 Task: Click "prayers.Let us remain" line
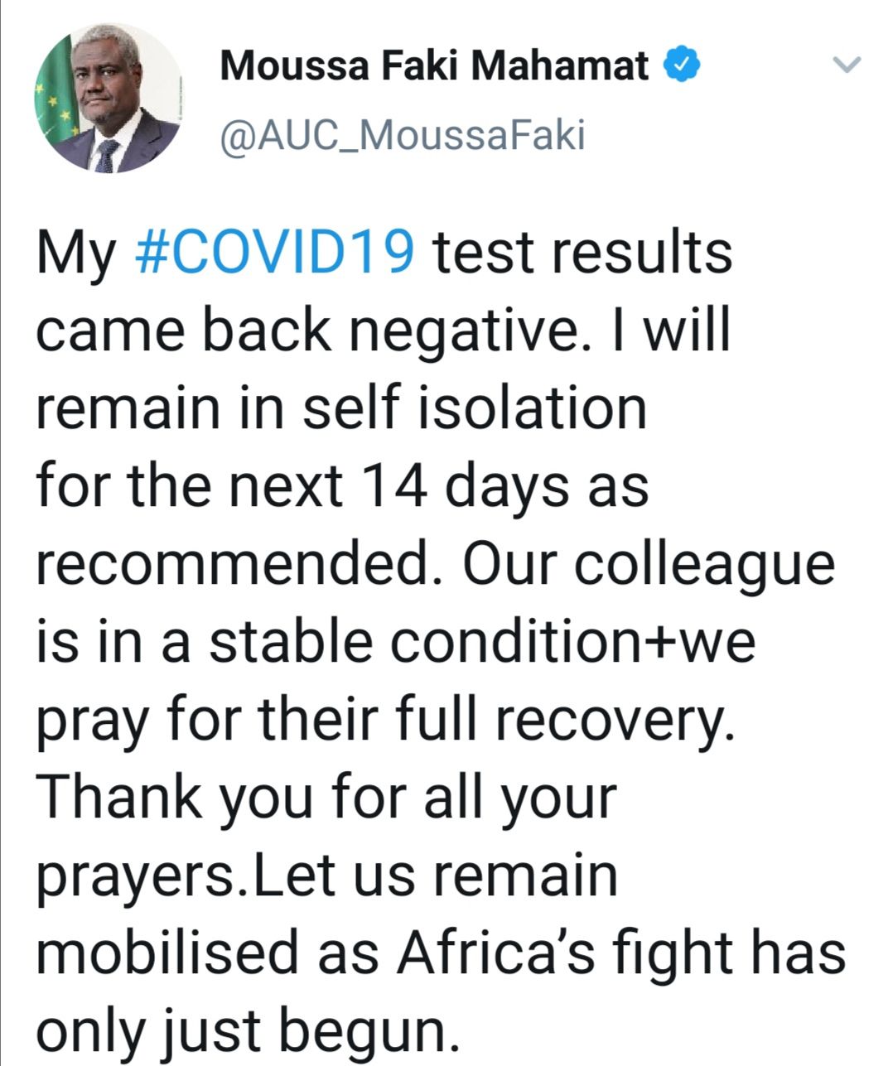coord(326,875)
